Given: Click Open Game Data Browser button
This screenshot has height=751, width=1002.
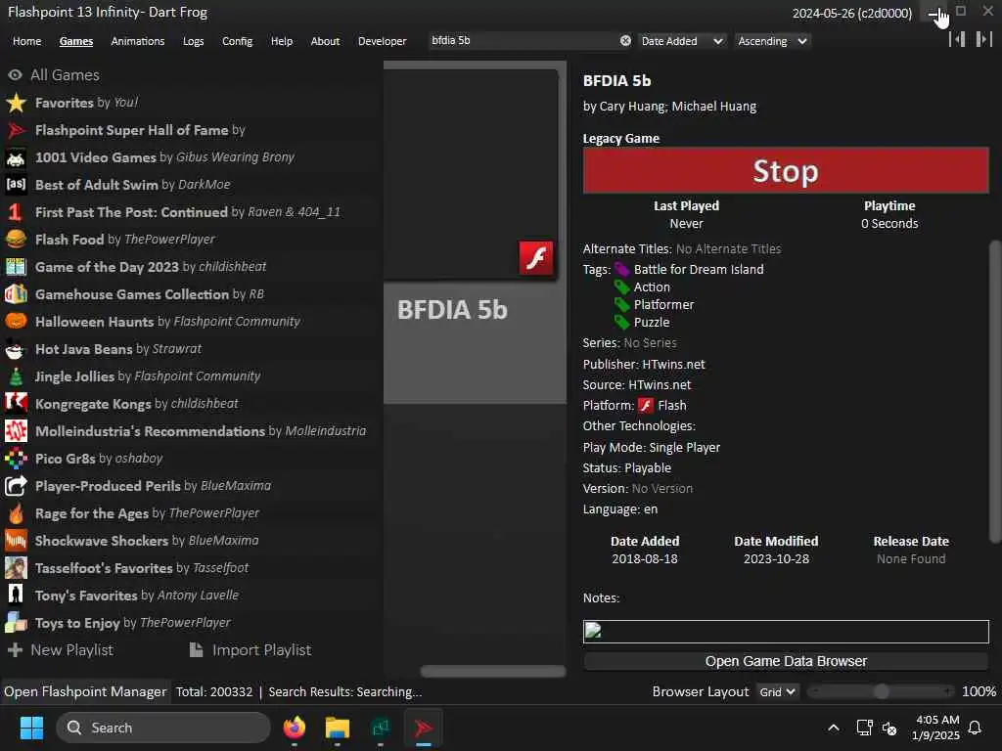Looking at the screenshot, I should click(786, 662).
